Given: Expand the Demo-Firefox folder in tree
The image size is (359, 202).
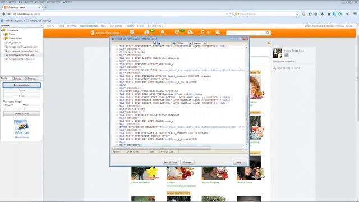Looking at the screenshot, I should [3, 38].
